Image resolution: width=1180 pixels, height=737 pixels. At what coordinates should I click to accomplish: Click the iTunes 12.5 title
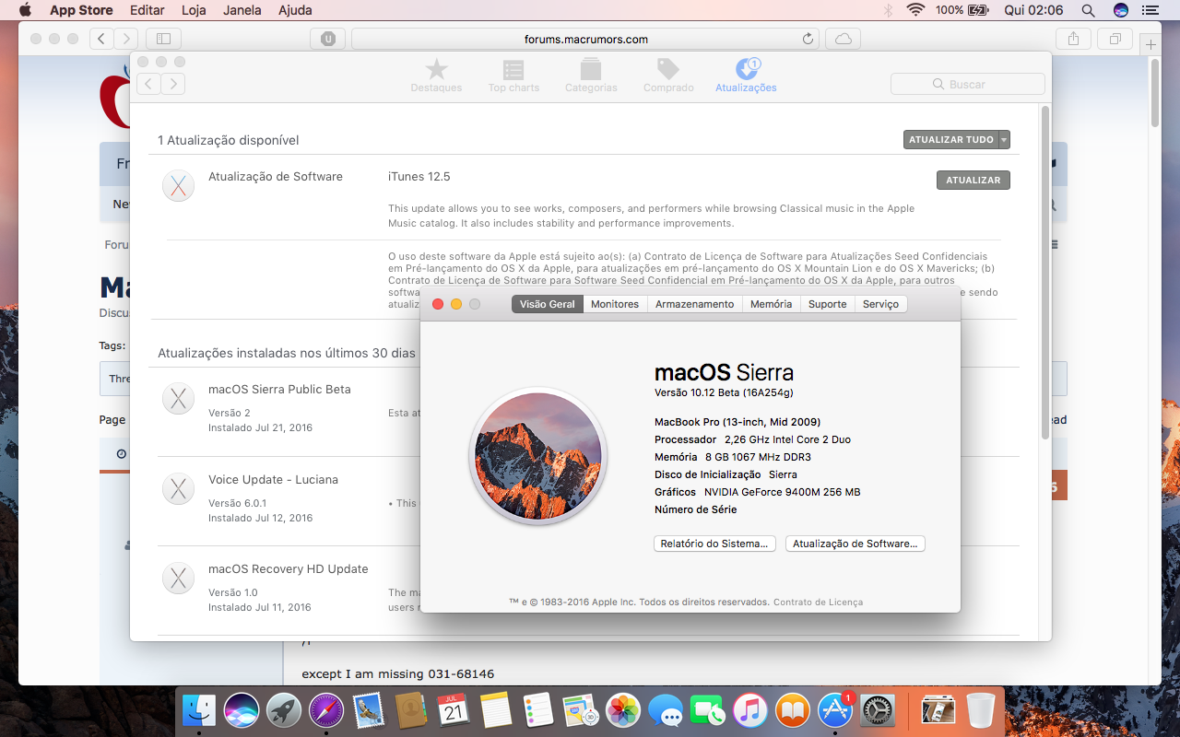point(419,177)
